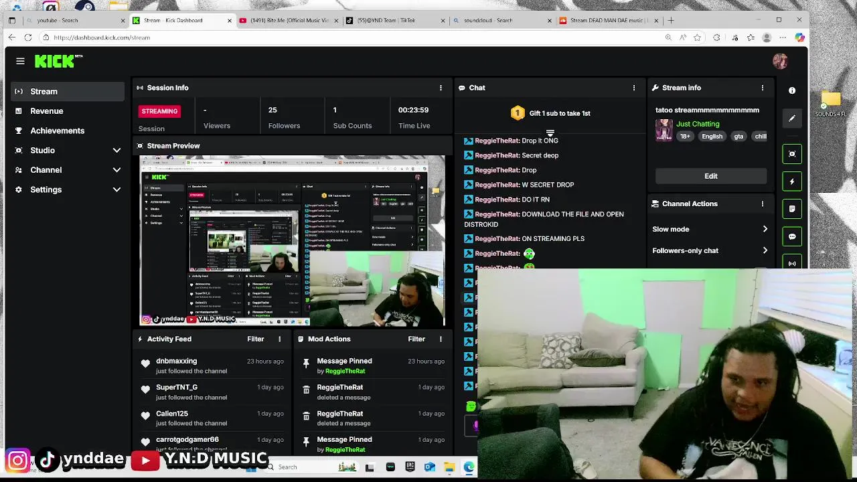Toggle the note/mod actions widget icon

pyautogui.click(x=792, y=209)
